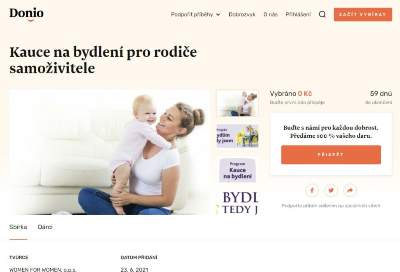Image resolution: width=400 pixels, height=272 pixels.
Task: Select the mother and baby thumbnail
Action: [237, 103]
